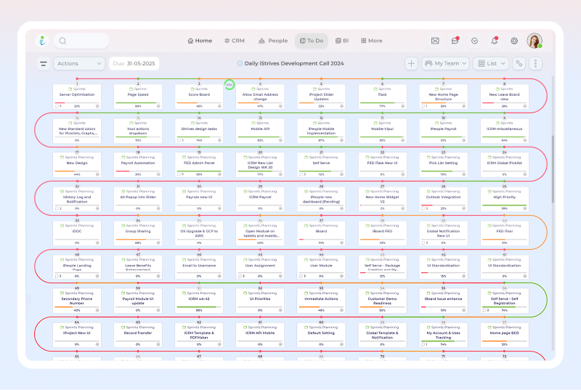This screenshot has height=390, width=581.
Task: Switch to the CRM tab
Action: 235,41
